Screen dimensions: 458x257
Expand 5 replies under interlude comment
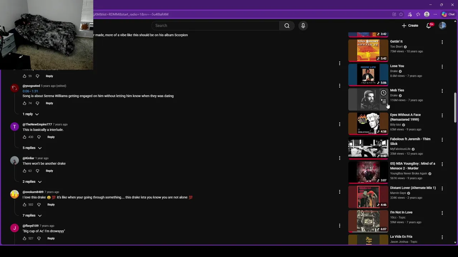(x=32, y=148)
